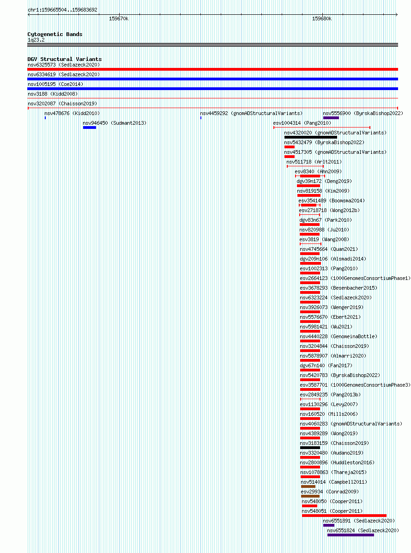Screen dimensions: 411x553
Task: Click esv3678293 (Besenbacher2015) label
Action: click(x=338, y=288)
